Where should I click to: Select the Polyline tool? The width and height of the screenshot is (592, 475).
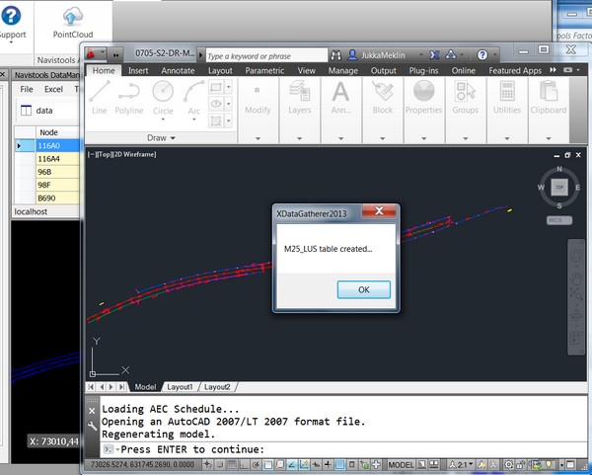(130, 96)
